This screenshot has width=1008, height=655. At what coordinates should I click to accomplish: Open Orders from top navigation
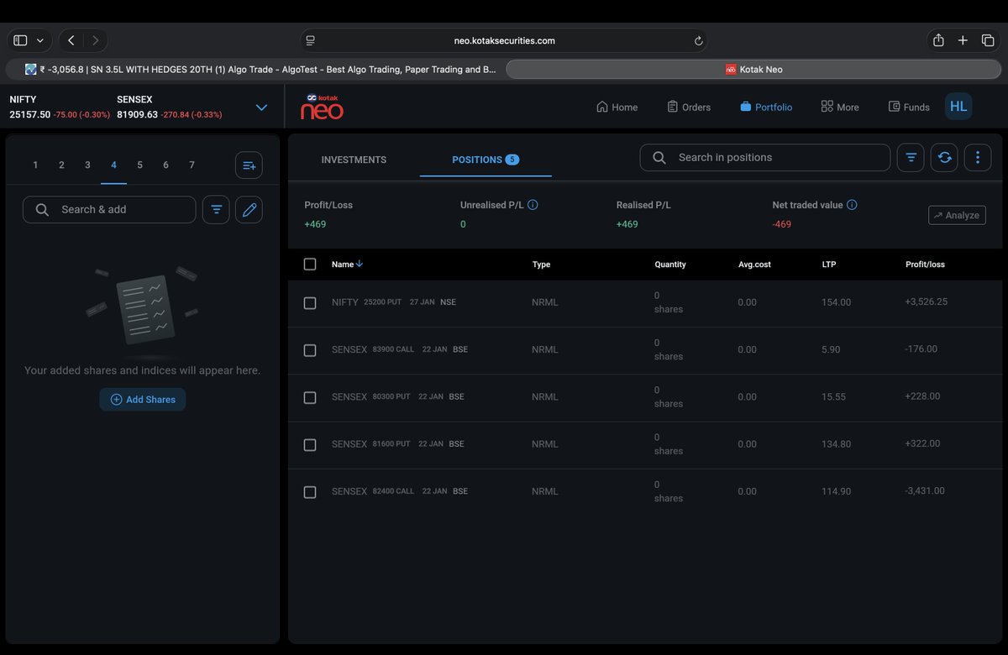pos(689,107)
